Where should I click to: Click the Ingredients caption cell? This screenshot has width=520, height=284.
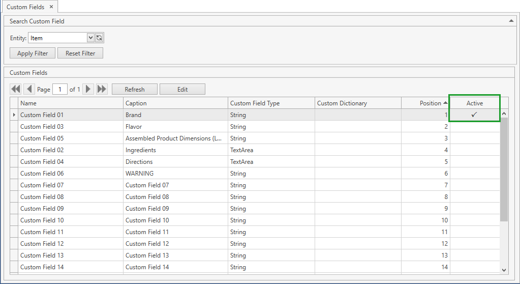pos(175,150)
